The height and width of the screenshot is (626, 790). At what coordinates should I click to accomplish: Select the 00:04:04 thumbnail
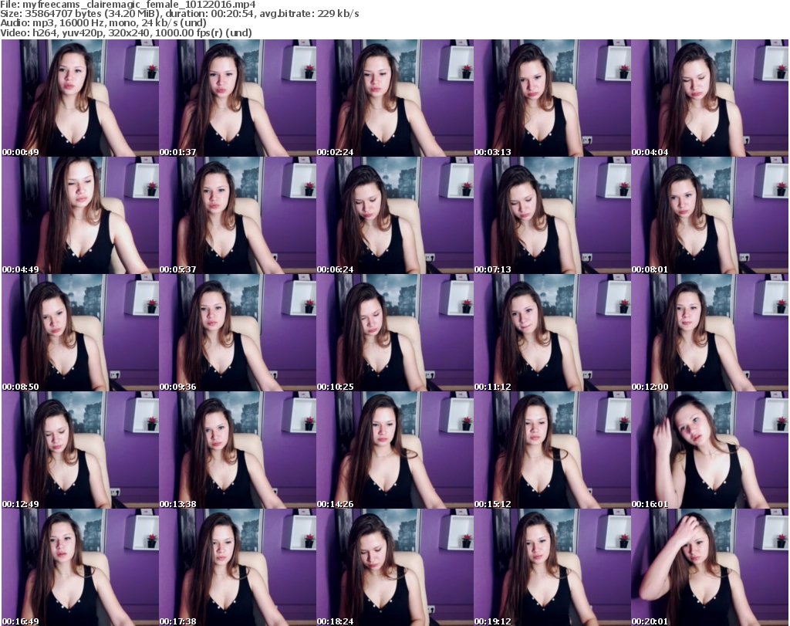pos(709,98)
